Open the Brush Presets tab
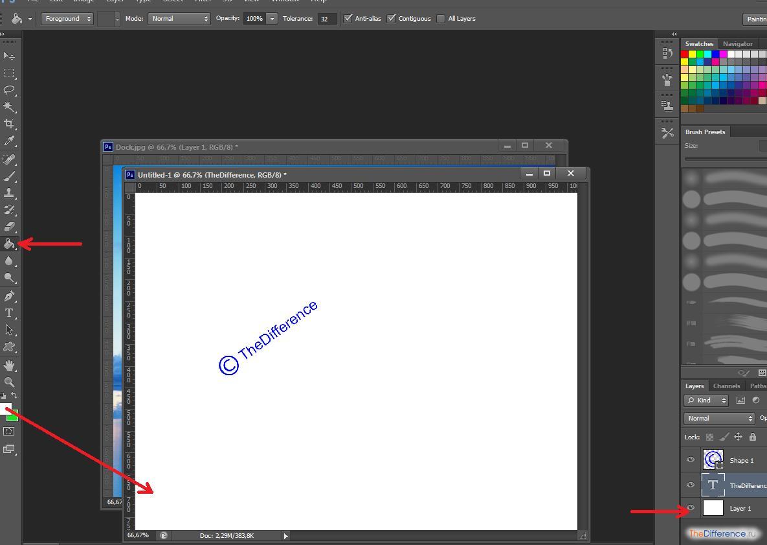The height and width of the screenshot is (545, 767). click(x=705, y=132)
